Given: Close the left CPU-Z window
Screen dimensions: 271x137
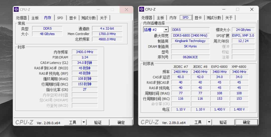Looking at the screenshot, I should tap(126, 10).
